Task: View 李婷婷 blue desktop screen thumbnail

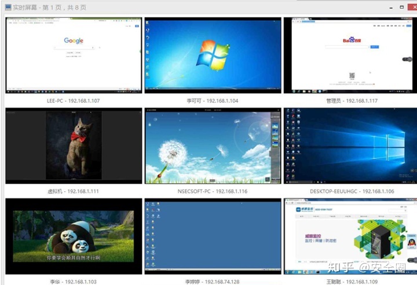Action: coord(213,236)
